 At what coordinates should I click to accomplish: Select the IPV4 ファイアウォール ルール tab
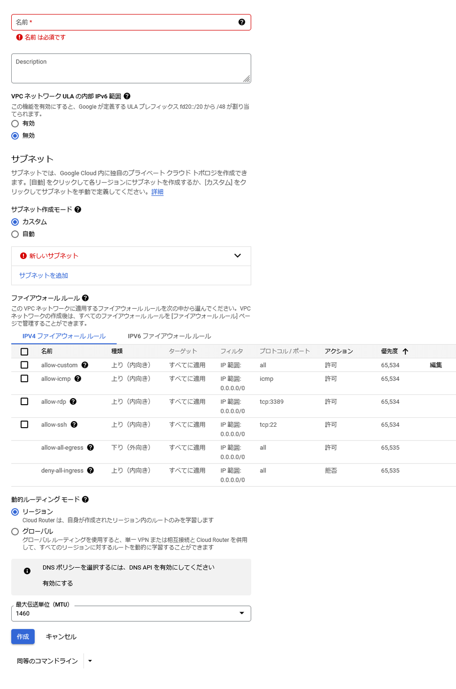[64, 337]
